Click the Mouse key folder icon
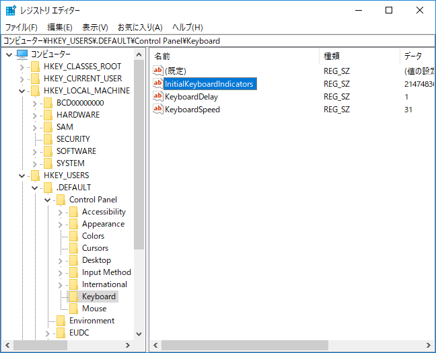 coord(74,309)
